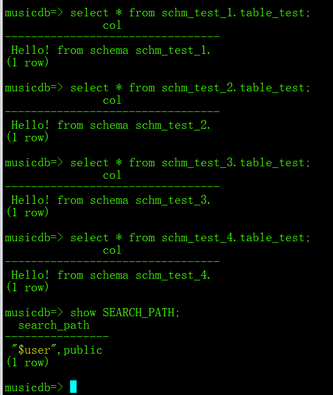Screen dimensions: 333x395
Task: Click the query selecting from schm_test_2.table_test
Action: coord(190,87)
